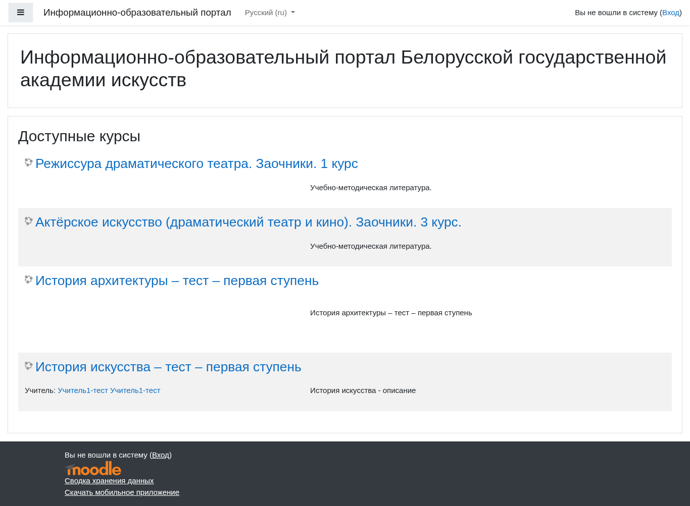Open the Русский (ru) language dropdown
The height and width of the screenshot is (506, 690).
(x=270, y=13)
